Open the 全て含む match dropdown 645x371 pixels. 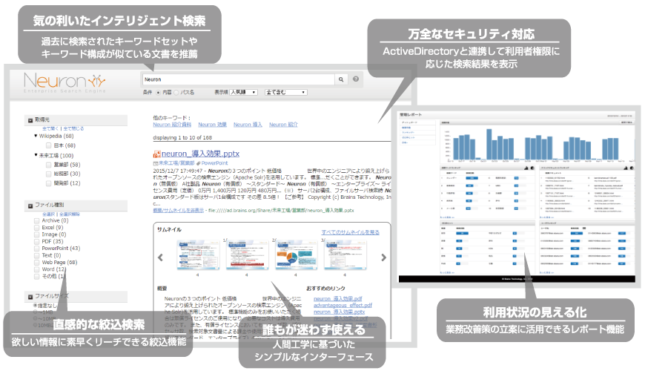286,92
